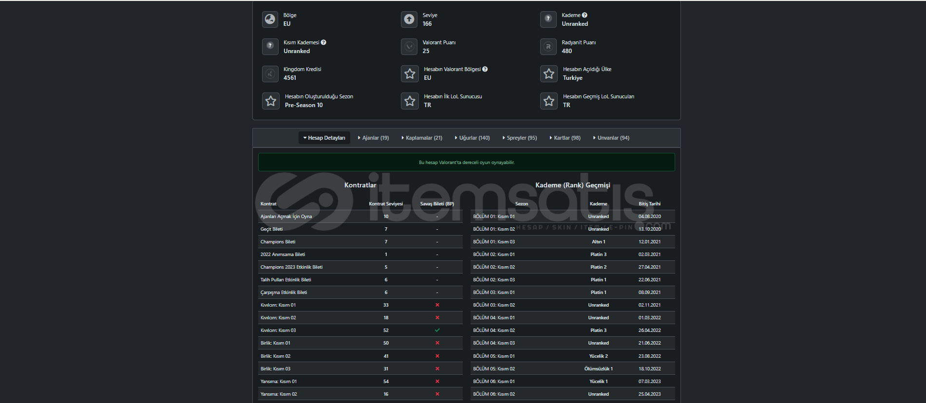Click 'Platin 3' in BÖLÜM 02: Kısım 01 row

click(x=598, y=255)
